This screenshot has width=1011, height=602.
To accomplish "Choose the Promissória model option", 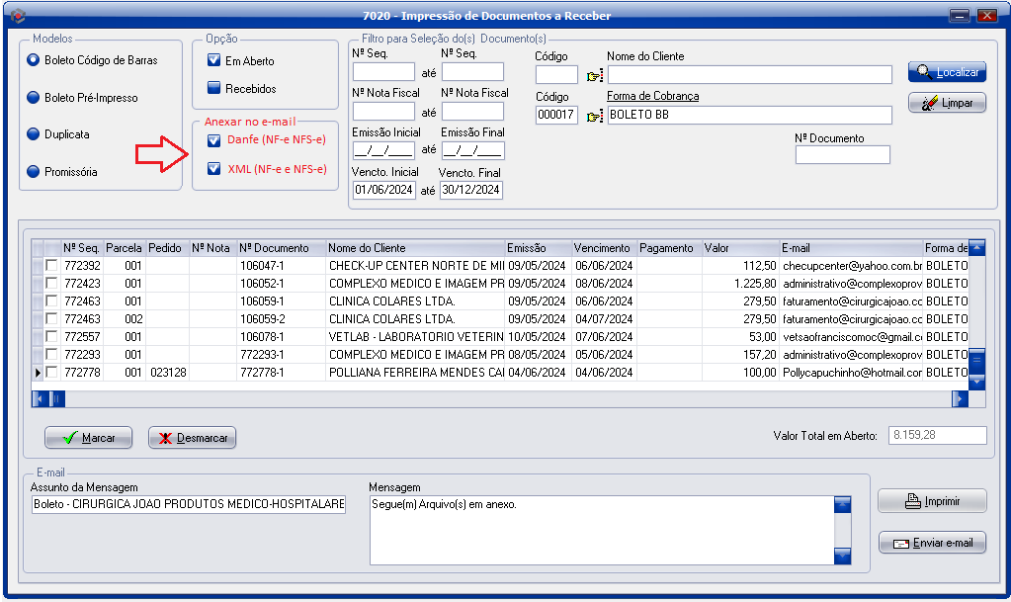I will click(x=34, y=172).
